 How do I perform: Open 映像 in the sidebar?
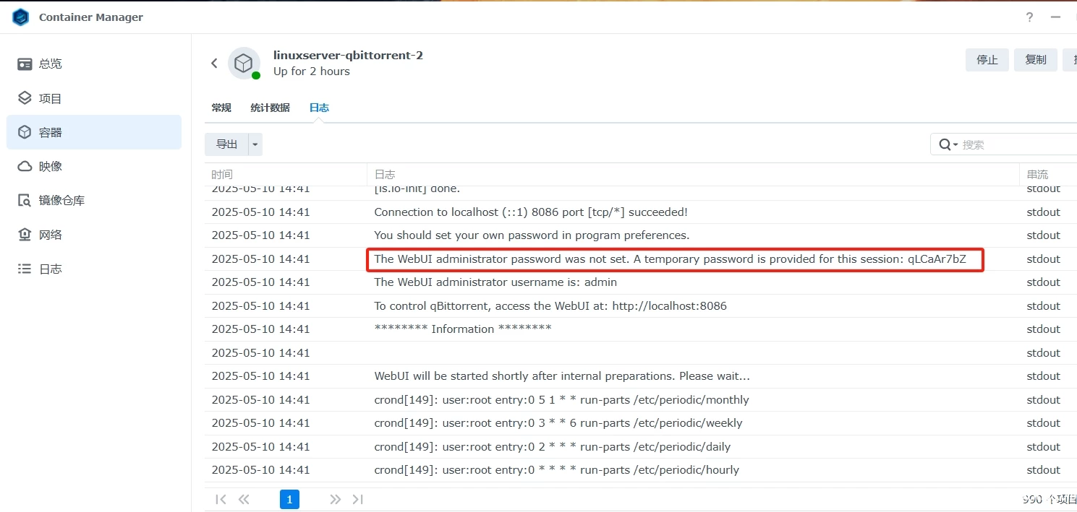(x=94, y=166)
